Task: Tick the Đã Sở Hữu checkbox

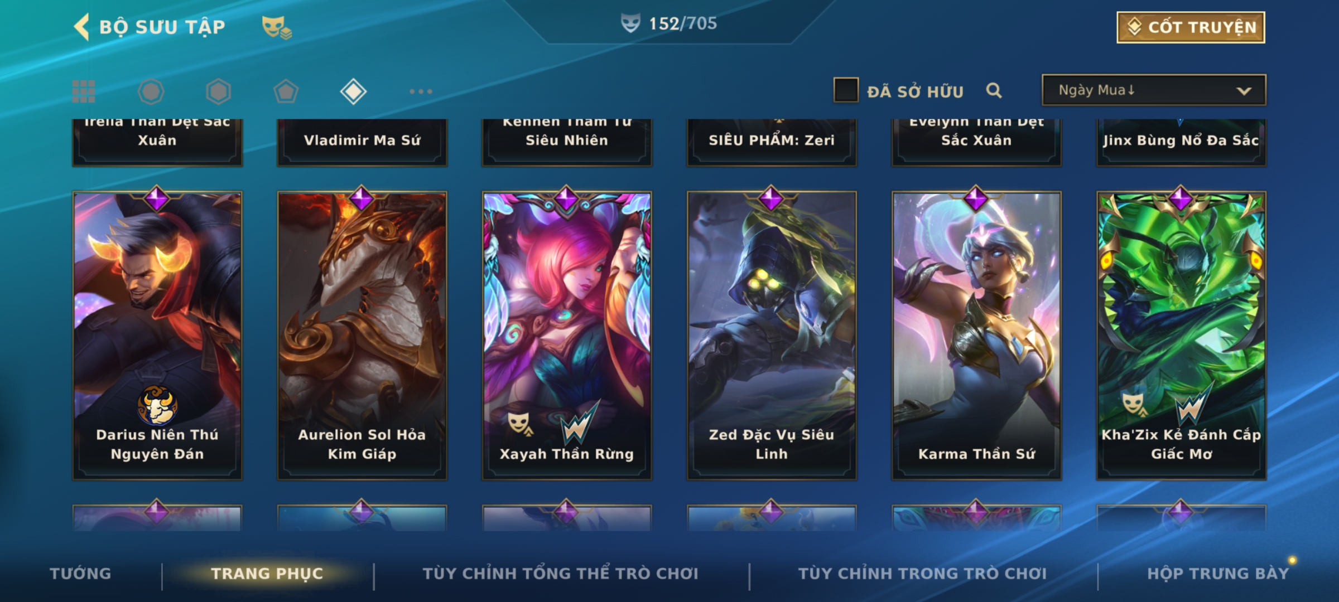Action: 846,90
